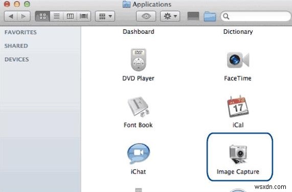Expand the DEVICES sidebar section
This screenshot has height=192, width=292.
tap(17, 59)
